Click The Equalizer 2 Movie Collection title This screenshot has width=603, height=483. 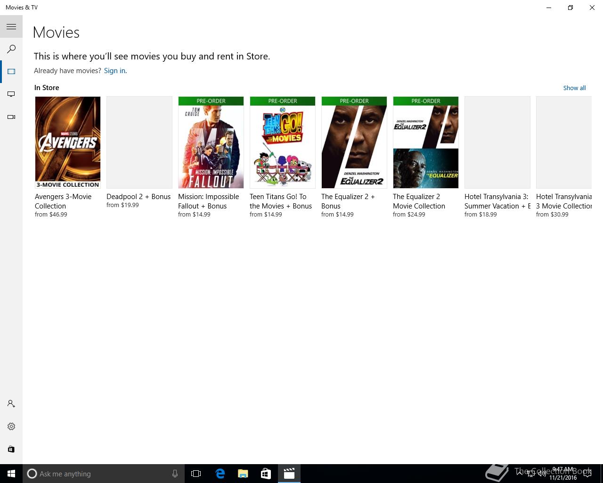tap(419, 201)
